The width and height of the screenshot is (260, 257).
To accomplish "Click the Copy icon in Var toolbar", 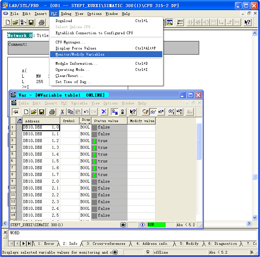I will coord(70,112).
